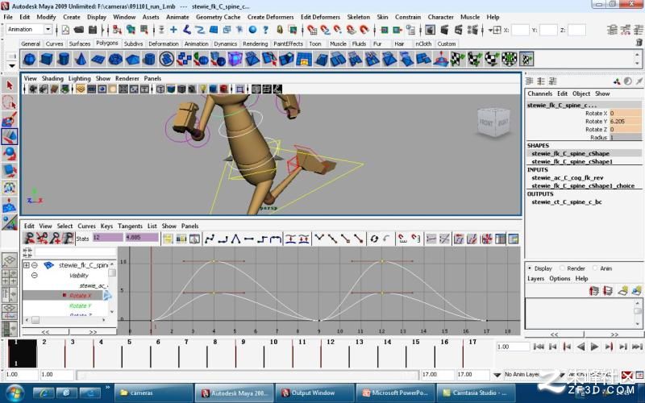
Task: Toggle the auto keyframe button
Action: tap(628, 375)
